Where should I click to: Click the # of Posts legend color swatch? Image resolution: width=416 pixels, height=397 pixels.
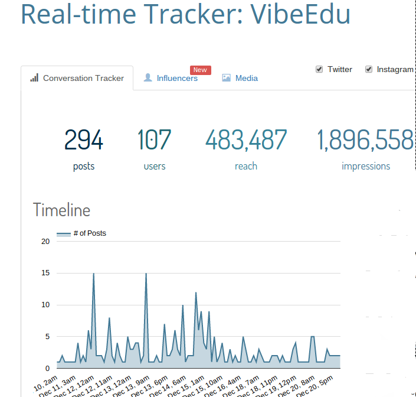(x=64, y=234)
